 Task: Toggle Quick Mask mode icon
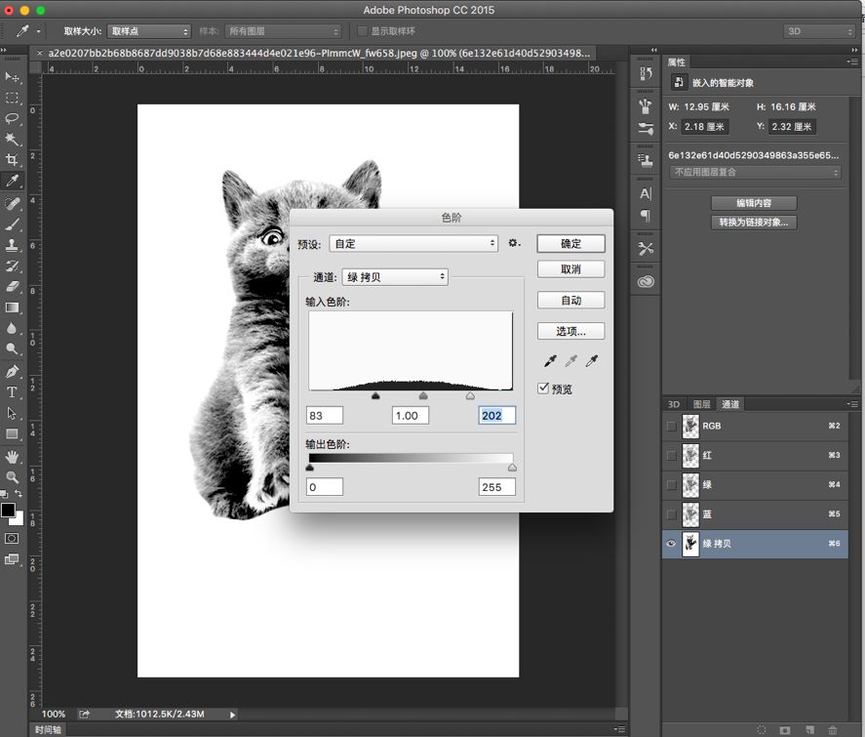point(12,538)
